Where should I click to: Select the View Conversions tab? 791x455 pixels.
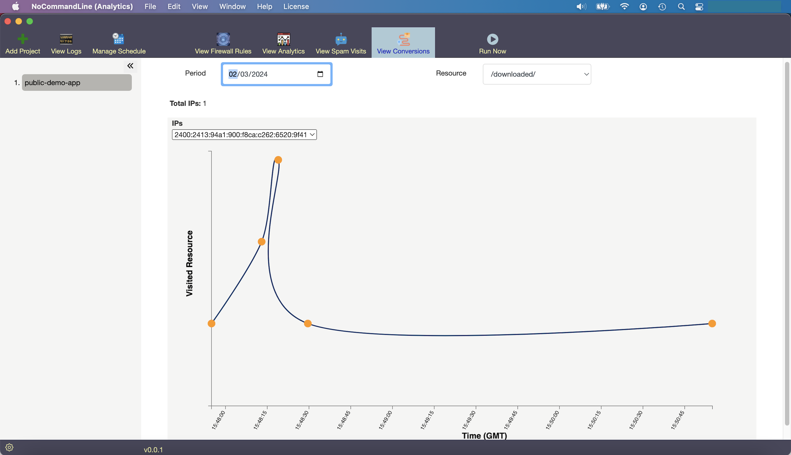pos(403,43)
